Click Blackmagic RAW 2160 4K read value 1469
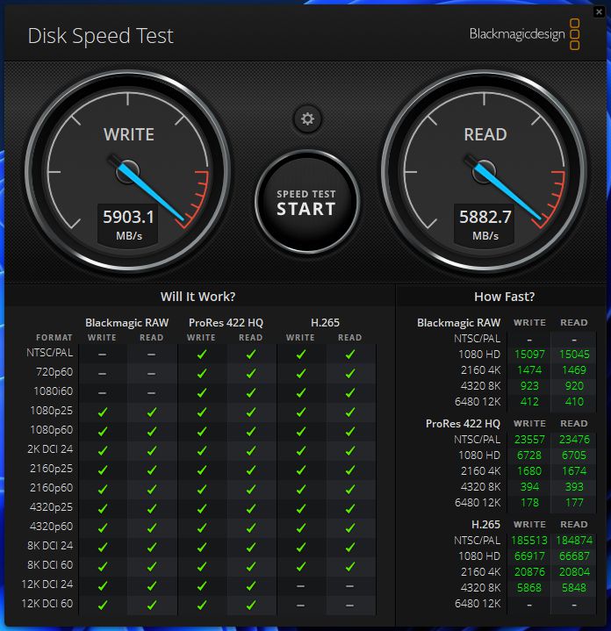The height and width of the screenshot is (631, 611). tap(574, 370)
